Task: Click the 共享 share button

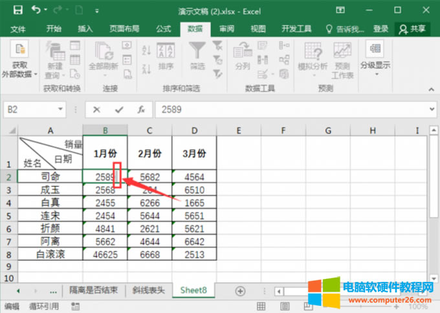Action: pyautogui.click(x=413, y=29)
